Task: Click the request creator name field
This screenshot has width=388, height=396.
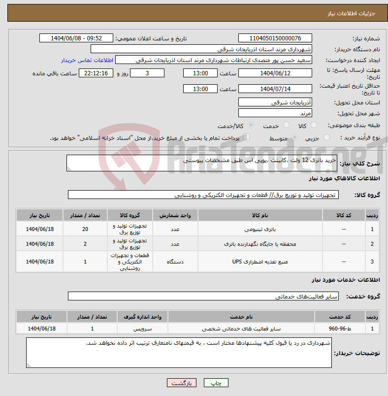Action: pyautogui.click(x=214, y=60)
